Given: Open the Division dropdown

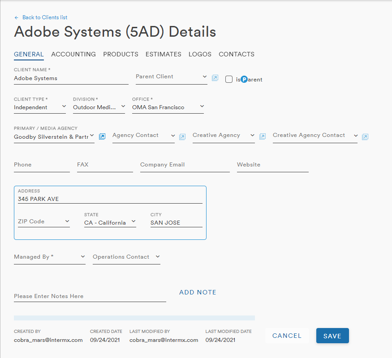Looking at the screenshot, I should (x=99, y=107).
